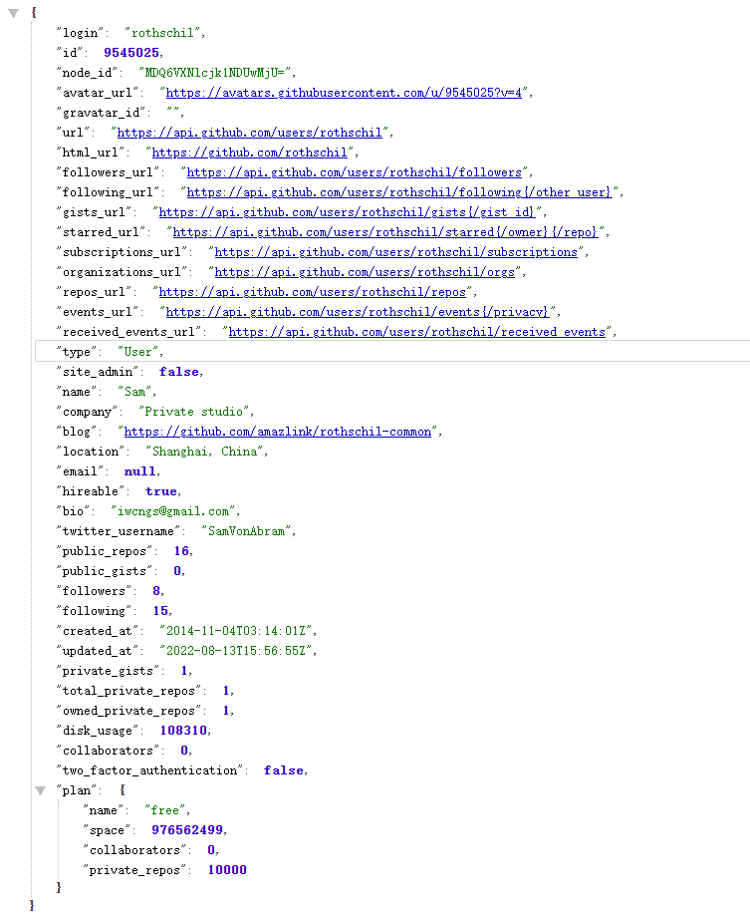The image size is (750, 916).
Task: Open the repos_url link
Action: pos(313,291)
